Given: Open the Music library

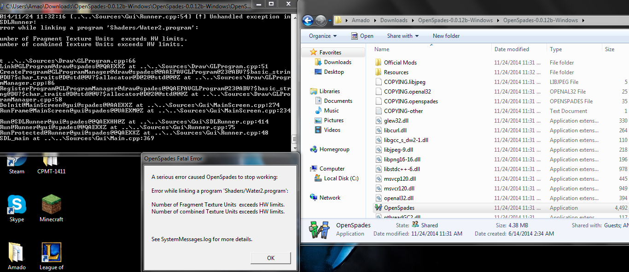Looking at the screenshot, I should pyautogui.click(x=332, y=111).
